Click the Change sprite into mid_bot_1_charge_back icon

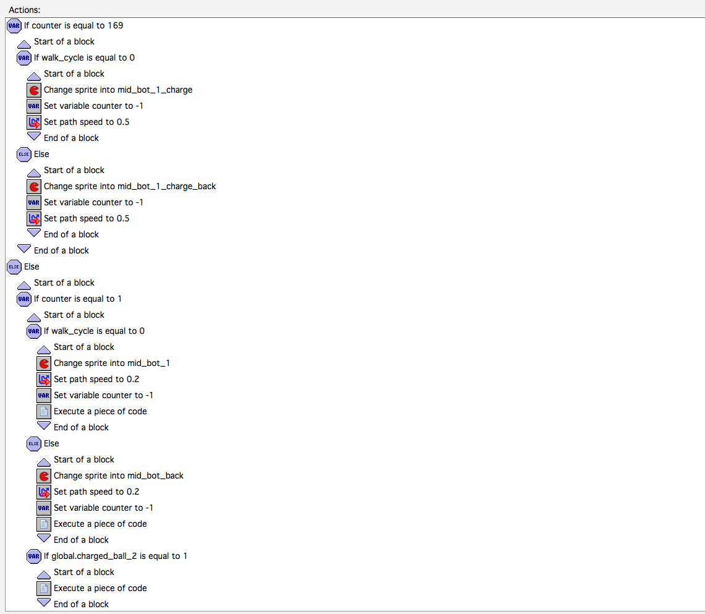click(34, 187)
